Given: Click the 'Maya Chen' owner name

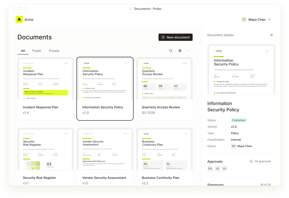Looking at the screenshot, I should (x=245, y=146).
